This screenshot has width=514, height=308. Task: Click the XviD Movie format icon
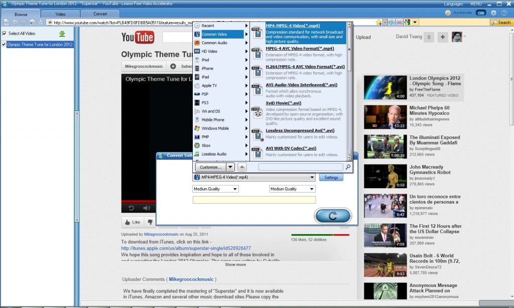click(258, 112)
